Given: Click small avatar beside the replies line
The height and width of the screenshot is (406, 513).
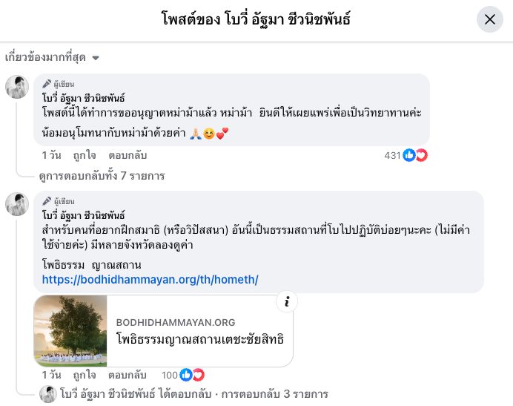Looking at the screenshot, I should coord(48,393).
